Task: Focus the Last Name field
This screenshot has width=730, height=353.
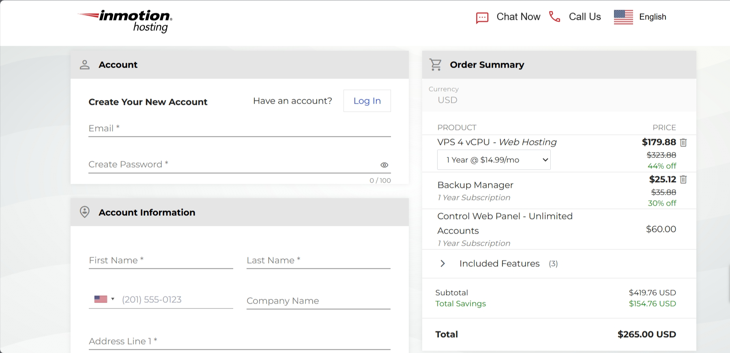Action: [x=318, y=260]
